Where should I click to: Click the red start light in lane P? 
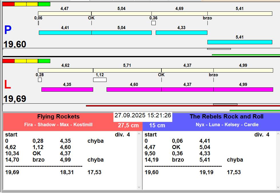8,4
